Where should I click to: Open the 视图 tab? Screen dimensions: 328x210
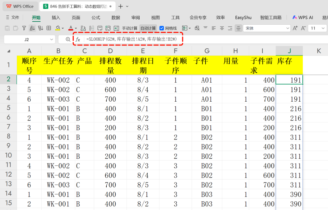(x=155, y=18)
